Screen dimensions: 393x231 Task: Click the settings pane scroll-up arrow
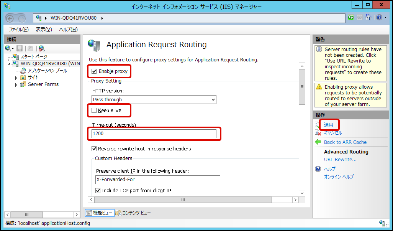(x=302, y=66)
